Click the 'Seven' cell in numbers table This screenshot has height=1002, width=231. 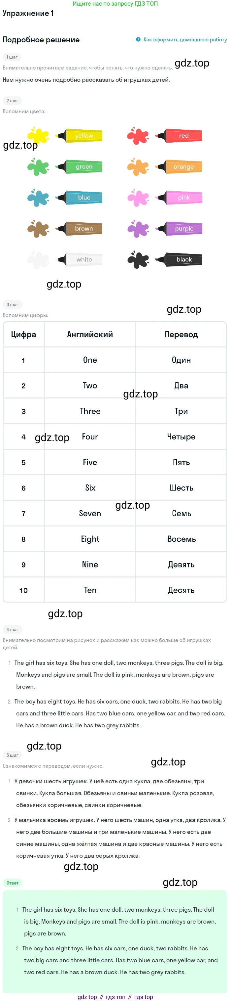(90, 514)
